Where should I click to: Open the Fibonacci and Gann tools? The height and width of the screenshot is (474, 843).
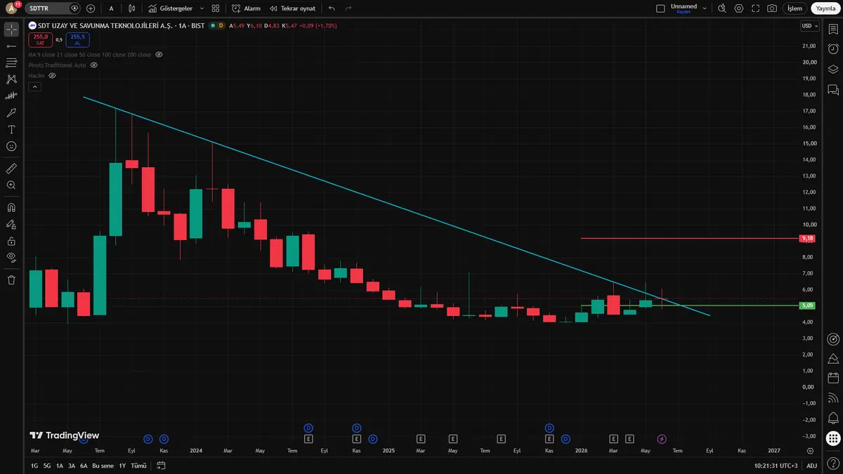click(x=11, y=62)
